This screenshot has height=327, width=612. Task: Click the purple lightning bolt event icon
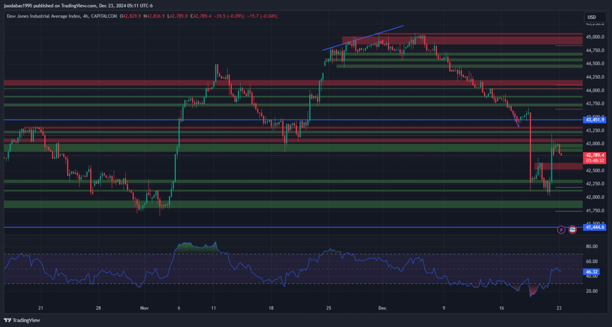(x=561, y=230)
